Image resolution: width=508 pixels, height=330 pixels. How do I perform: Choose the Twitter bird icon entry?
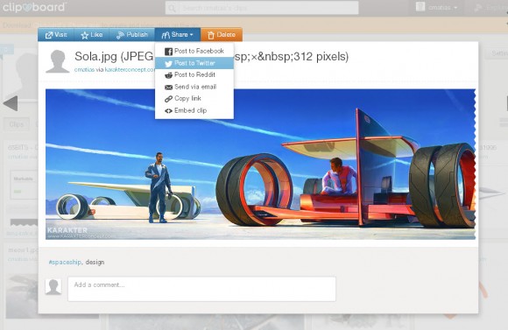click(x=168, y=64)
